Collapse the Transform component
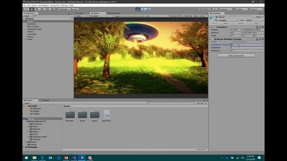This screenshot has width=287, height=161. [210, 27]
